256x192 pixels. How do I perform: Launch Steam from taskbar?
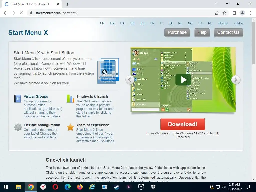point(116,187)
